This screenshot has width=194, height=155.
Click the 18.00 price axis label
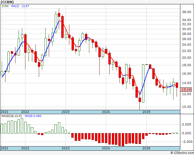tap(187, 65)
